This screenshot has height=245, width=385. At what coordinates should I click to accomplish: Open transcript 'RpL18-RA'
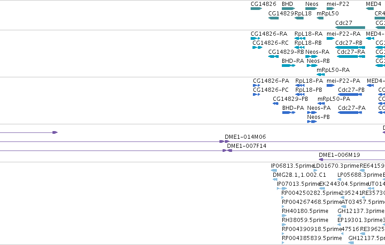(x=309, y=33)
